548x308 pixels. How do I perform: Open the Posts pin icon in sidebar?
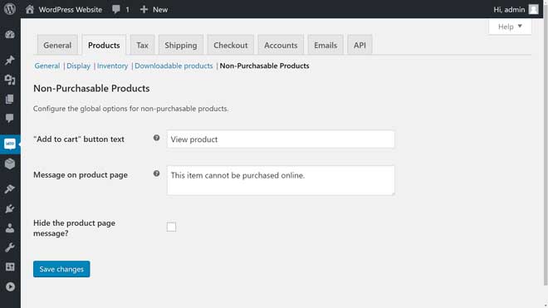(10, 60)
